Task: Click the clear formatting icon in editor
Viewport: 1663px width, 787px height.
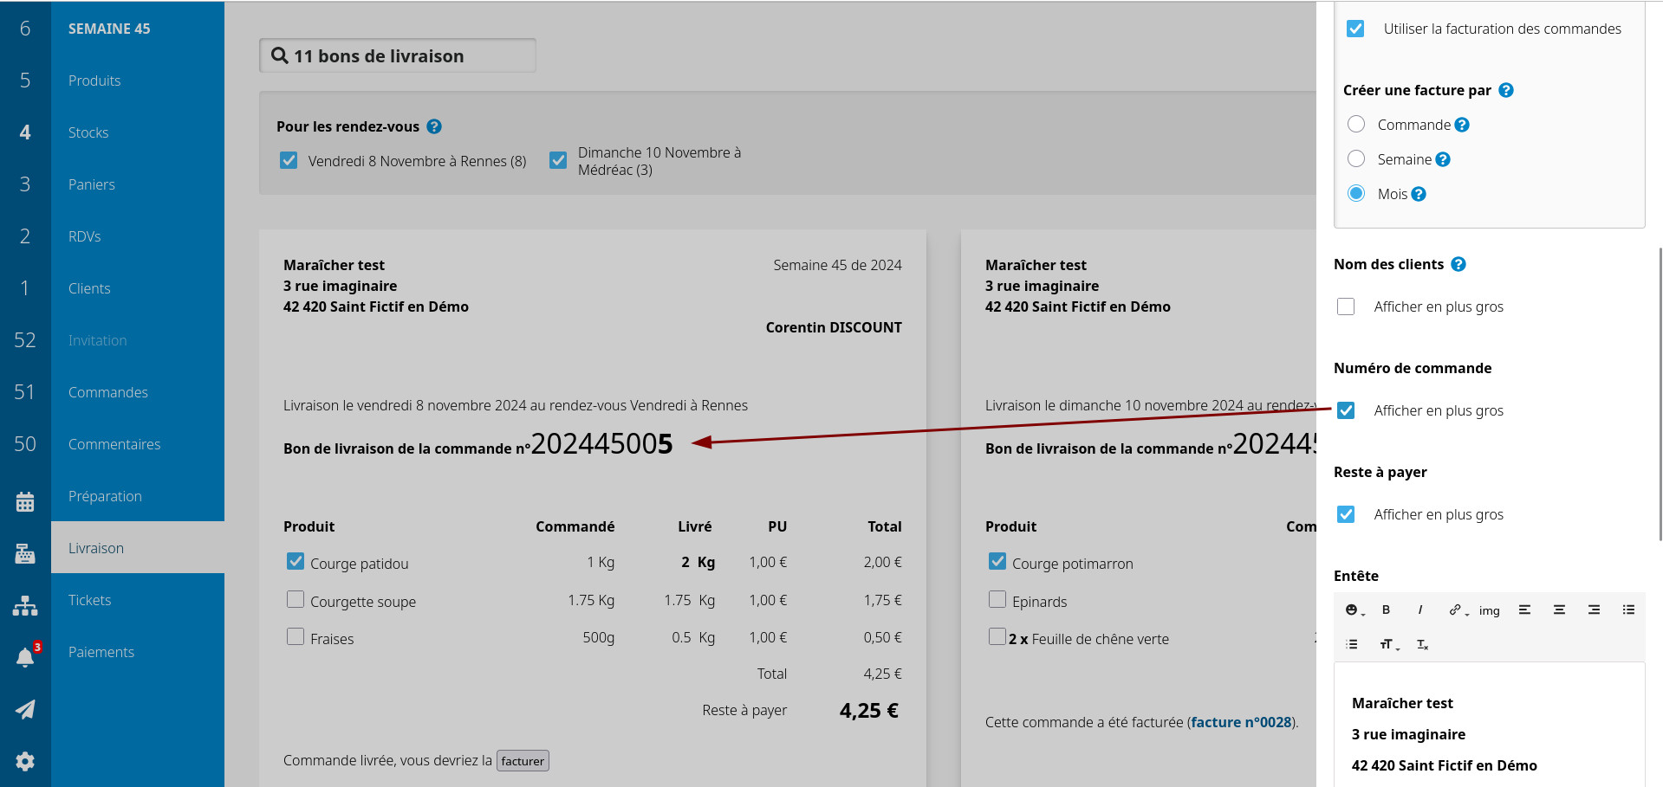Action: [x=1422, y=644]
